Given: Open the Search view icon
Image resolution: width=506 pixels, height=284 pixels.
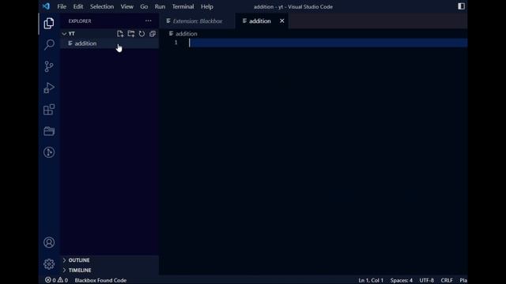Looking at the screenshot, I should [x=49, y=44].
